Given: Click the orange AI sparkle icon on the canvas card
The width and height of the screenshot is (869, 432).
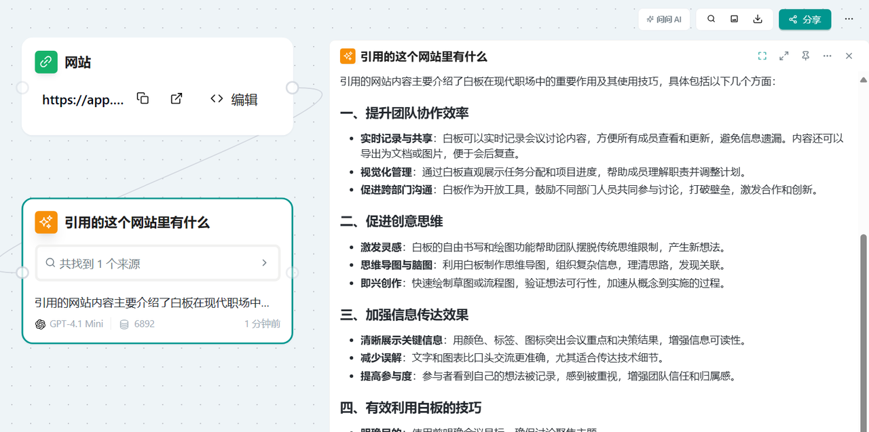Looking at the screenshot, I should pyautogui.click(x=46, y=222).
